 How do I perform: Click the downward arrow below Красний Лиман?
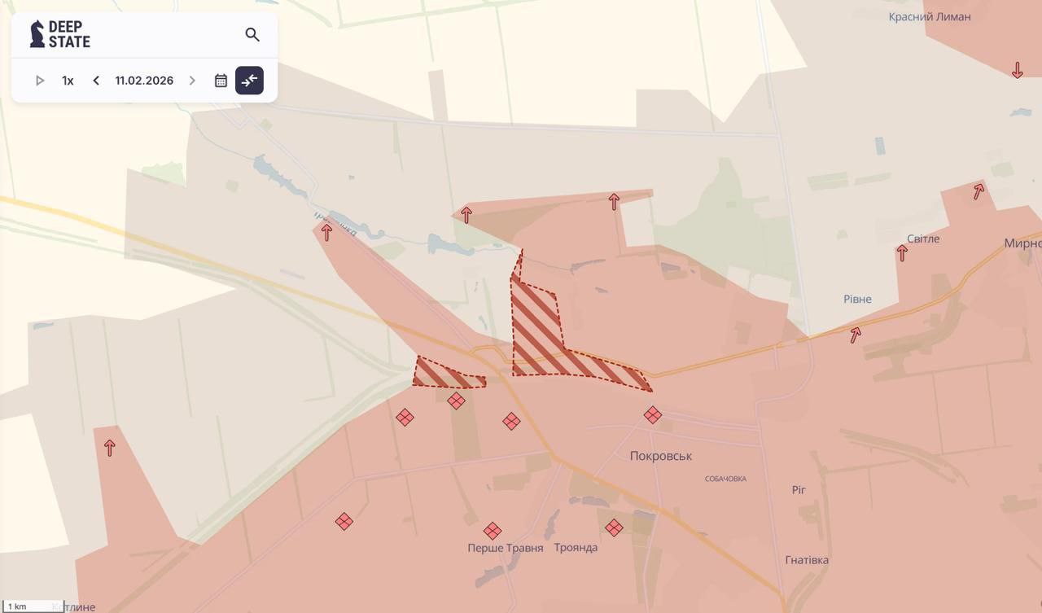click(1017, 70)
